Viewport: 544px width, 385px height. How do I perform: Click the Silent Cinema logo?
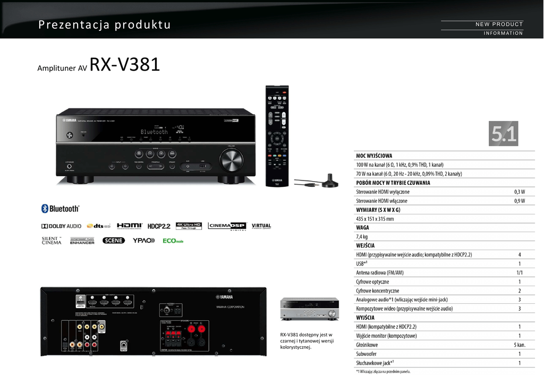pos(52,241)
